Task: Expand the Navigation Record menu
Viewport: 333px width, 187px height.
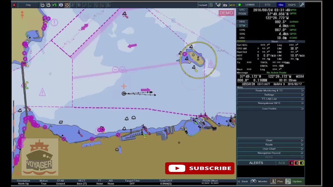Action: pos(271,153)
